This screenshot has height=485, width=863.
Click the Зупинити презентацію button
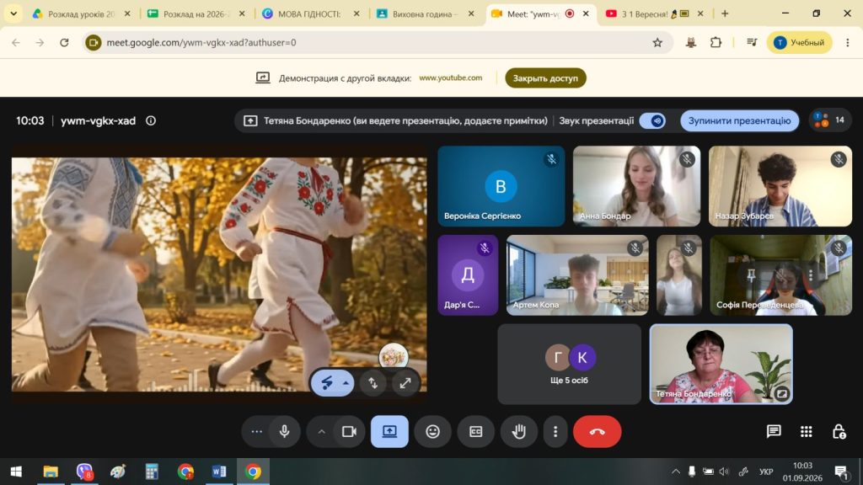click(739, 120)
